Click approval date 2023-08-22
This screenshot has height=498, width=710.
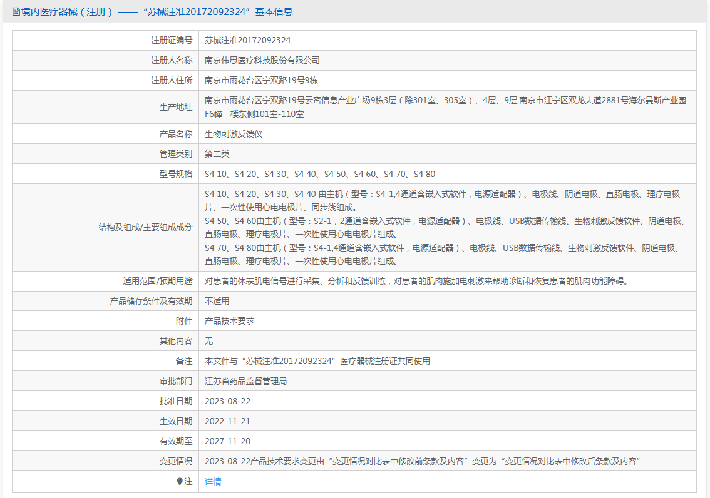click(x=228, y=401)
